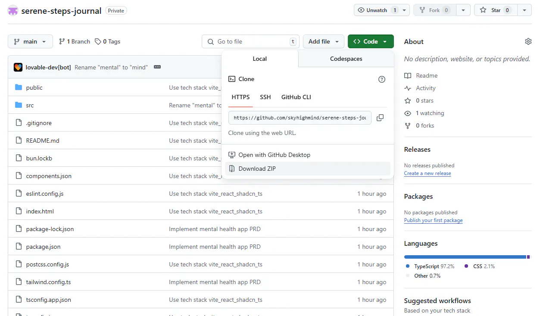The image size is (540, 316).
Task: Click the README.md file icon
Action: (19, 141)
